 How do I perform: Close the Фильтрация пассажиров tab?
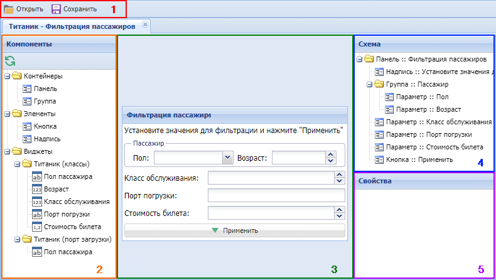(x=145, y=24)
